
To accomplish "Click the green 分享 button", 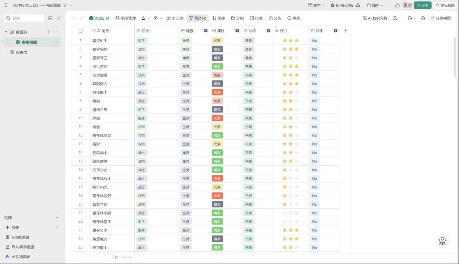I will click(x=423, y=5).
